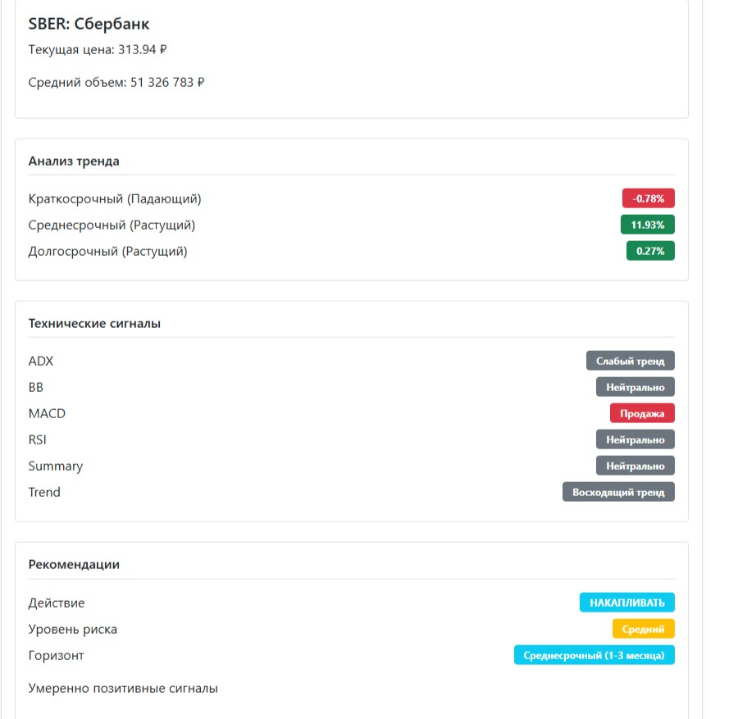Click the 'Анализ тренда' section header
The height and width of the screenshot is (719, 729).
coord(74,161)
